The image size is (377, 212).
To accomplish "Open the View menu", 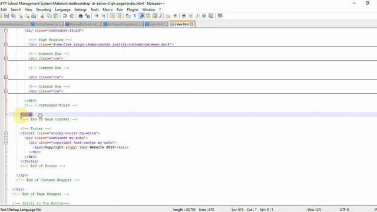I will 29,9.
